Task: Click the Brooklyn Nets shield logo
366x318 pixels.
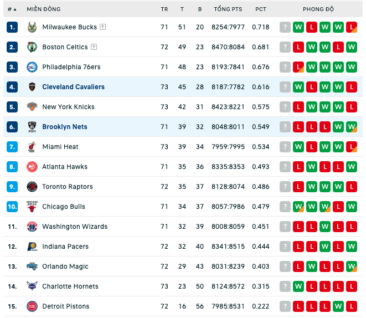Action: 32,127
